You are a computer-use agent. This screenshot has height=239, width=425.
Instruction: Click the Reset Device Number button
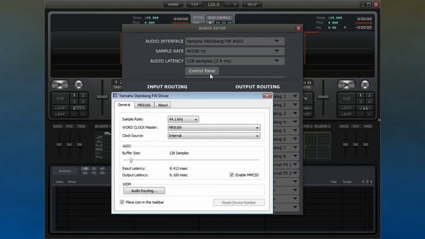[x=239, y=202]
